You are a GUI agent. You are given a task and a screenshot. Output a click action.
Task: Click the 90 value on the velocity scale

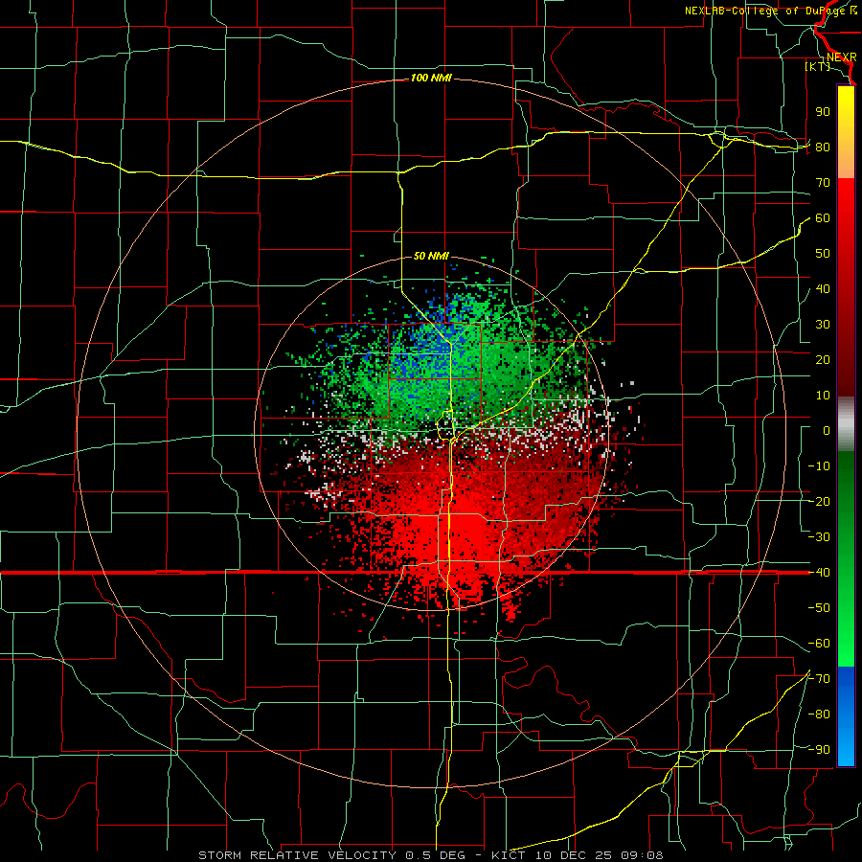coord(823,112)
